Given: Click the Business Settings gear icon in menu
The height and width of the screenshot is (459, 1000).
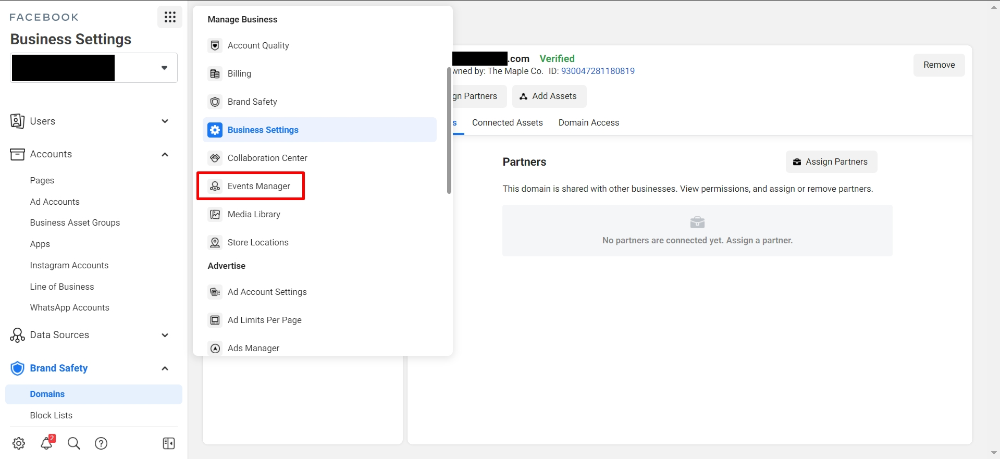Looking at the screenshot, I should (x=215, y=130).
